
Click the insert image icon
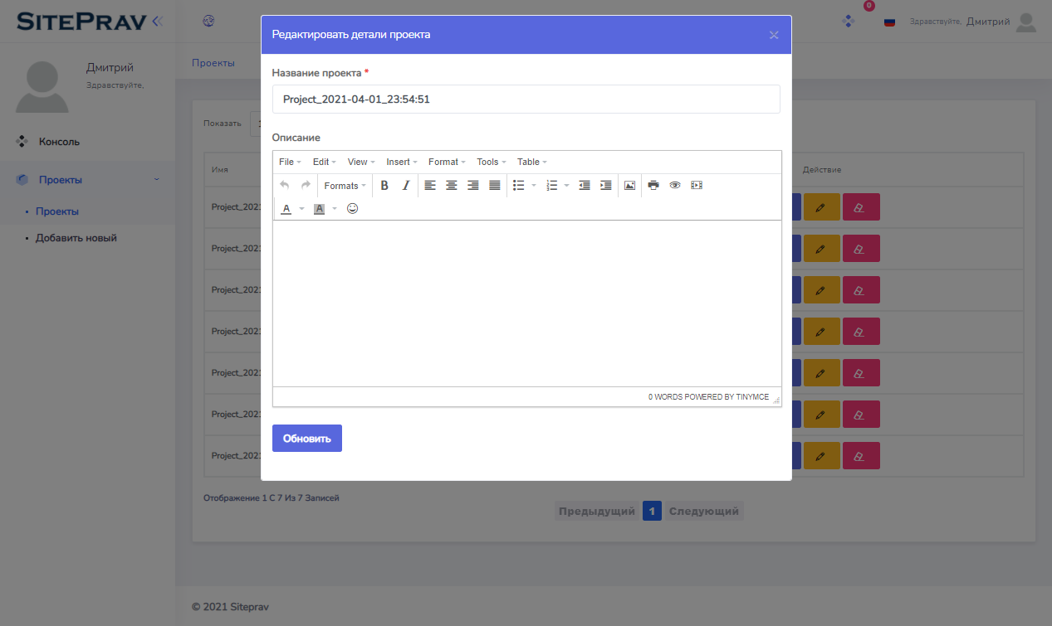(629, 186)
